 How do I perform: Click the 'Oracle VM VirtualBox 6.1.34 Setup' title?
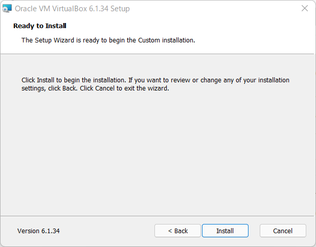pos(72,9)
